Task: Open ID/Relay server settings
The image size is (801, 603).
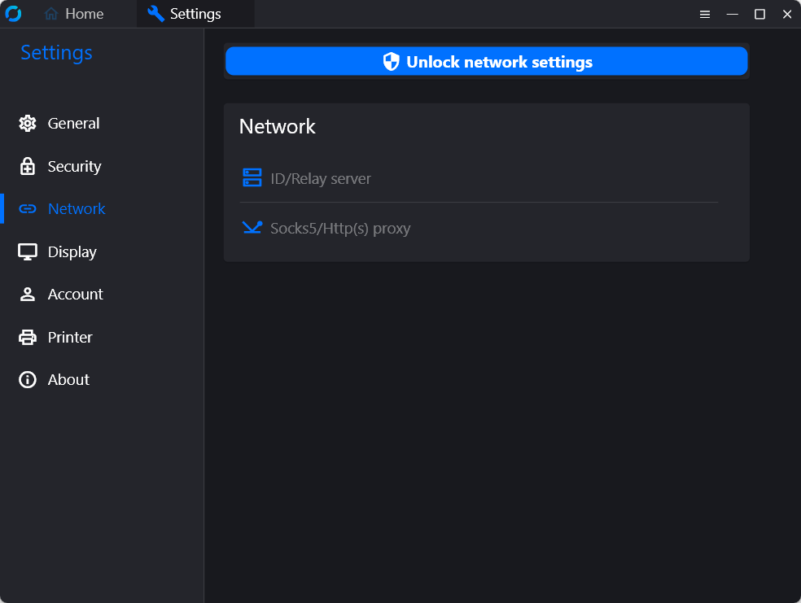Action: click(479, 178)
